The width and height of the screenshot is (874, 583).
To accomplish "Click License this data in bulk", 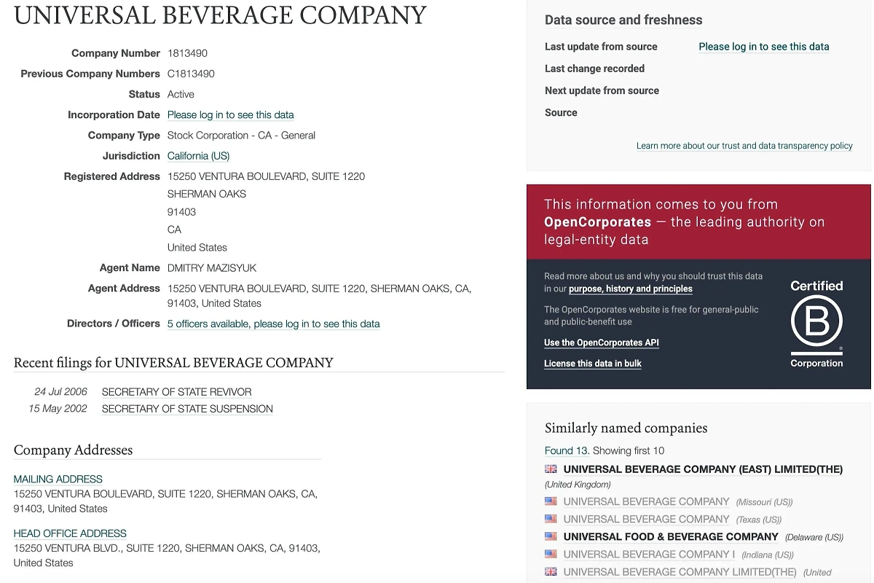I will (x=592, y=364).
